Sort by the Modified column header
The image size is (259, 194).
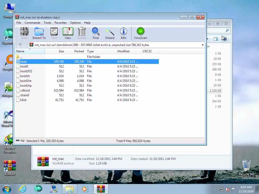tap(129, 51)
